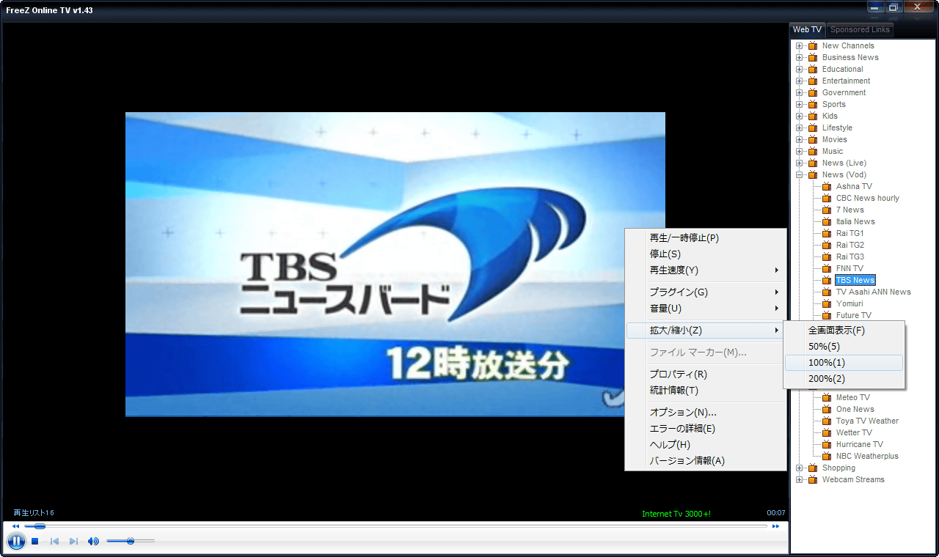The width and height of the screenshot is (939, 557).
Task: Expand the Entertainment category
Action: coord(800,81)
